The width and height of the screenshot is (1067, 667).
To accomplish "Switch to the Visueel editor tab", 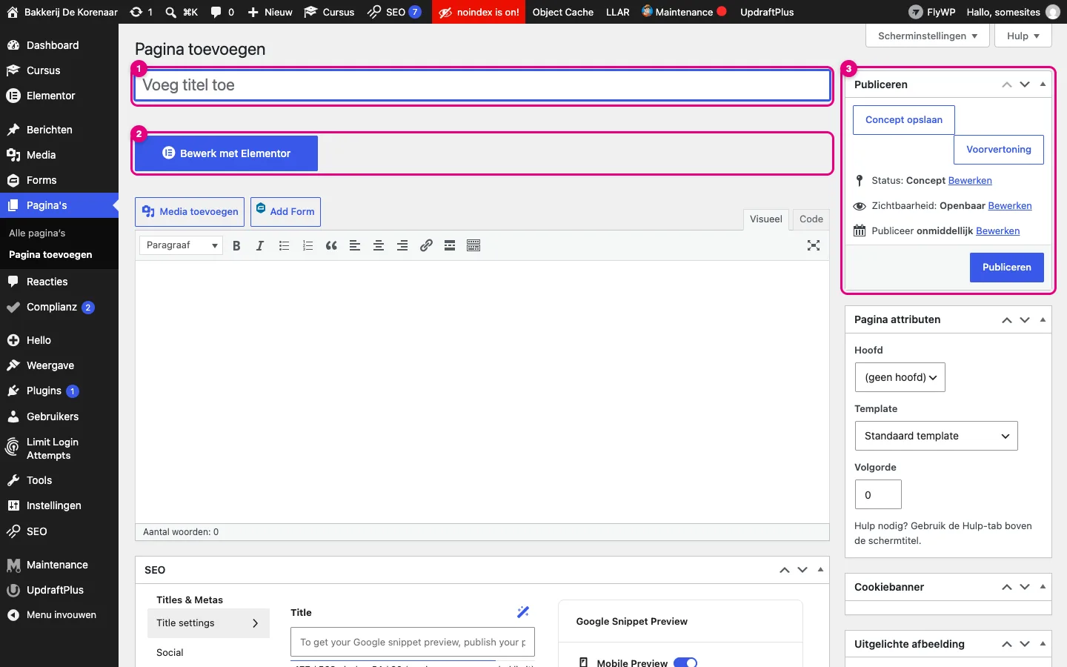I will coord(766,219).
